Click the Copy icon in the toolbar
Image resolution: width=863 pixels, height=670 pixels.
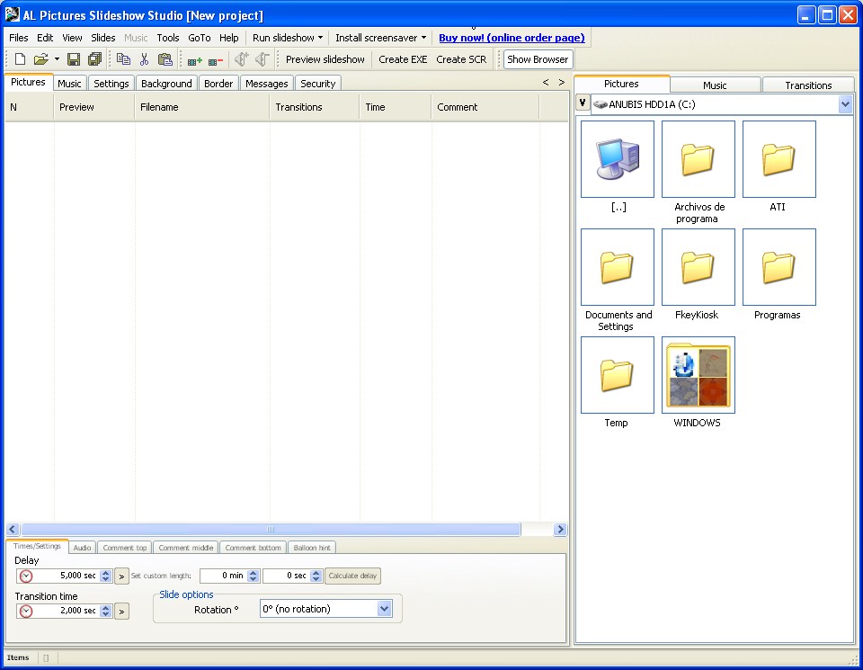[123, 59]
